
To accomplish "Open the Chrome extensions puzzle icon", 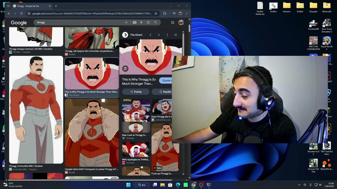I will tap(165, 13).
